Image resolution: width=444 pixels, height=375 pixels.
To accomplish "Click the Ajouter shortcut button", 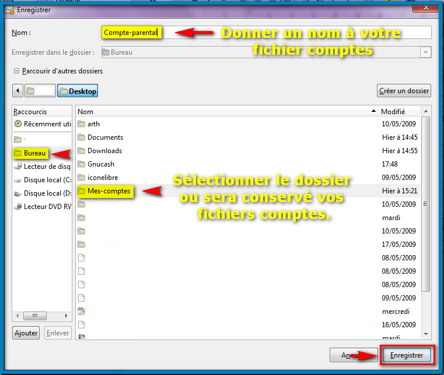I will tap(26, 333).
